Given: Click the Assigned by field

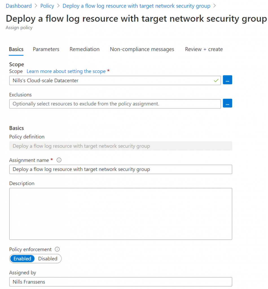Looking at the screenshot, I should [120, 282].
